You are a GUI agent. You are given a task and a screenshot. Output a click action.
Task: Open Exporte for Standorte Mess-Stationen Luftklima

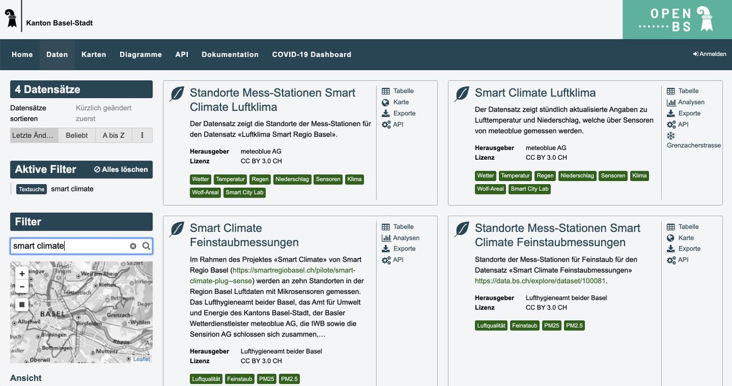pos(399,113)
